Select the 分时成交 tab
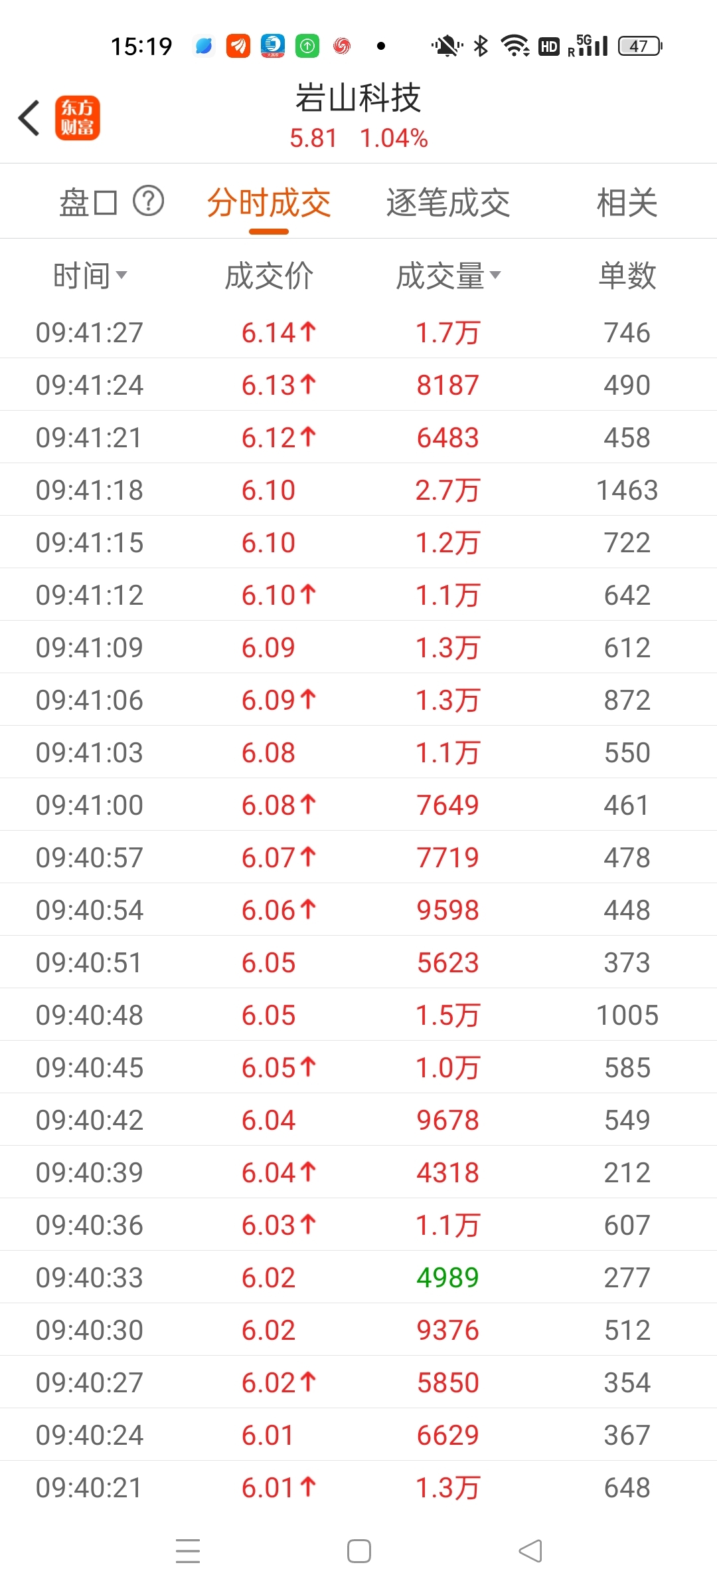Viewport: 717px width, 1595px height. [x=269, y=203]
